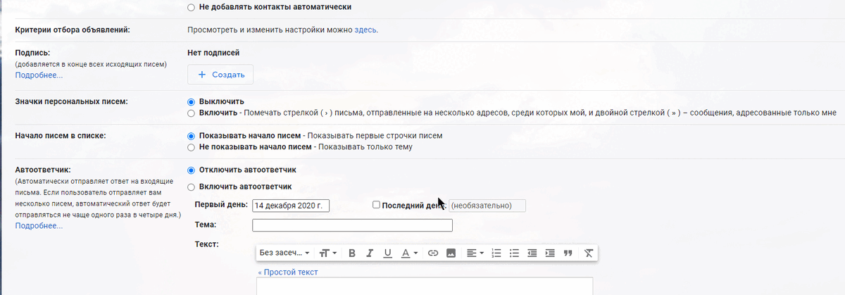Apply a bulleted list

pyautogui.click(x=514, y=253)
